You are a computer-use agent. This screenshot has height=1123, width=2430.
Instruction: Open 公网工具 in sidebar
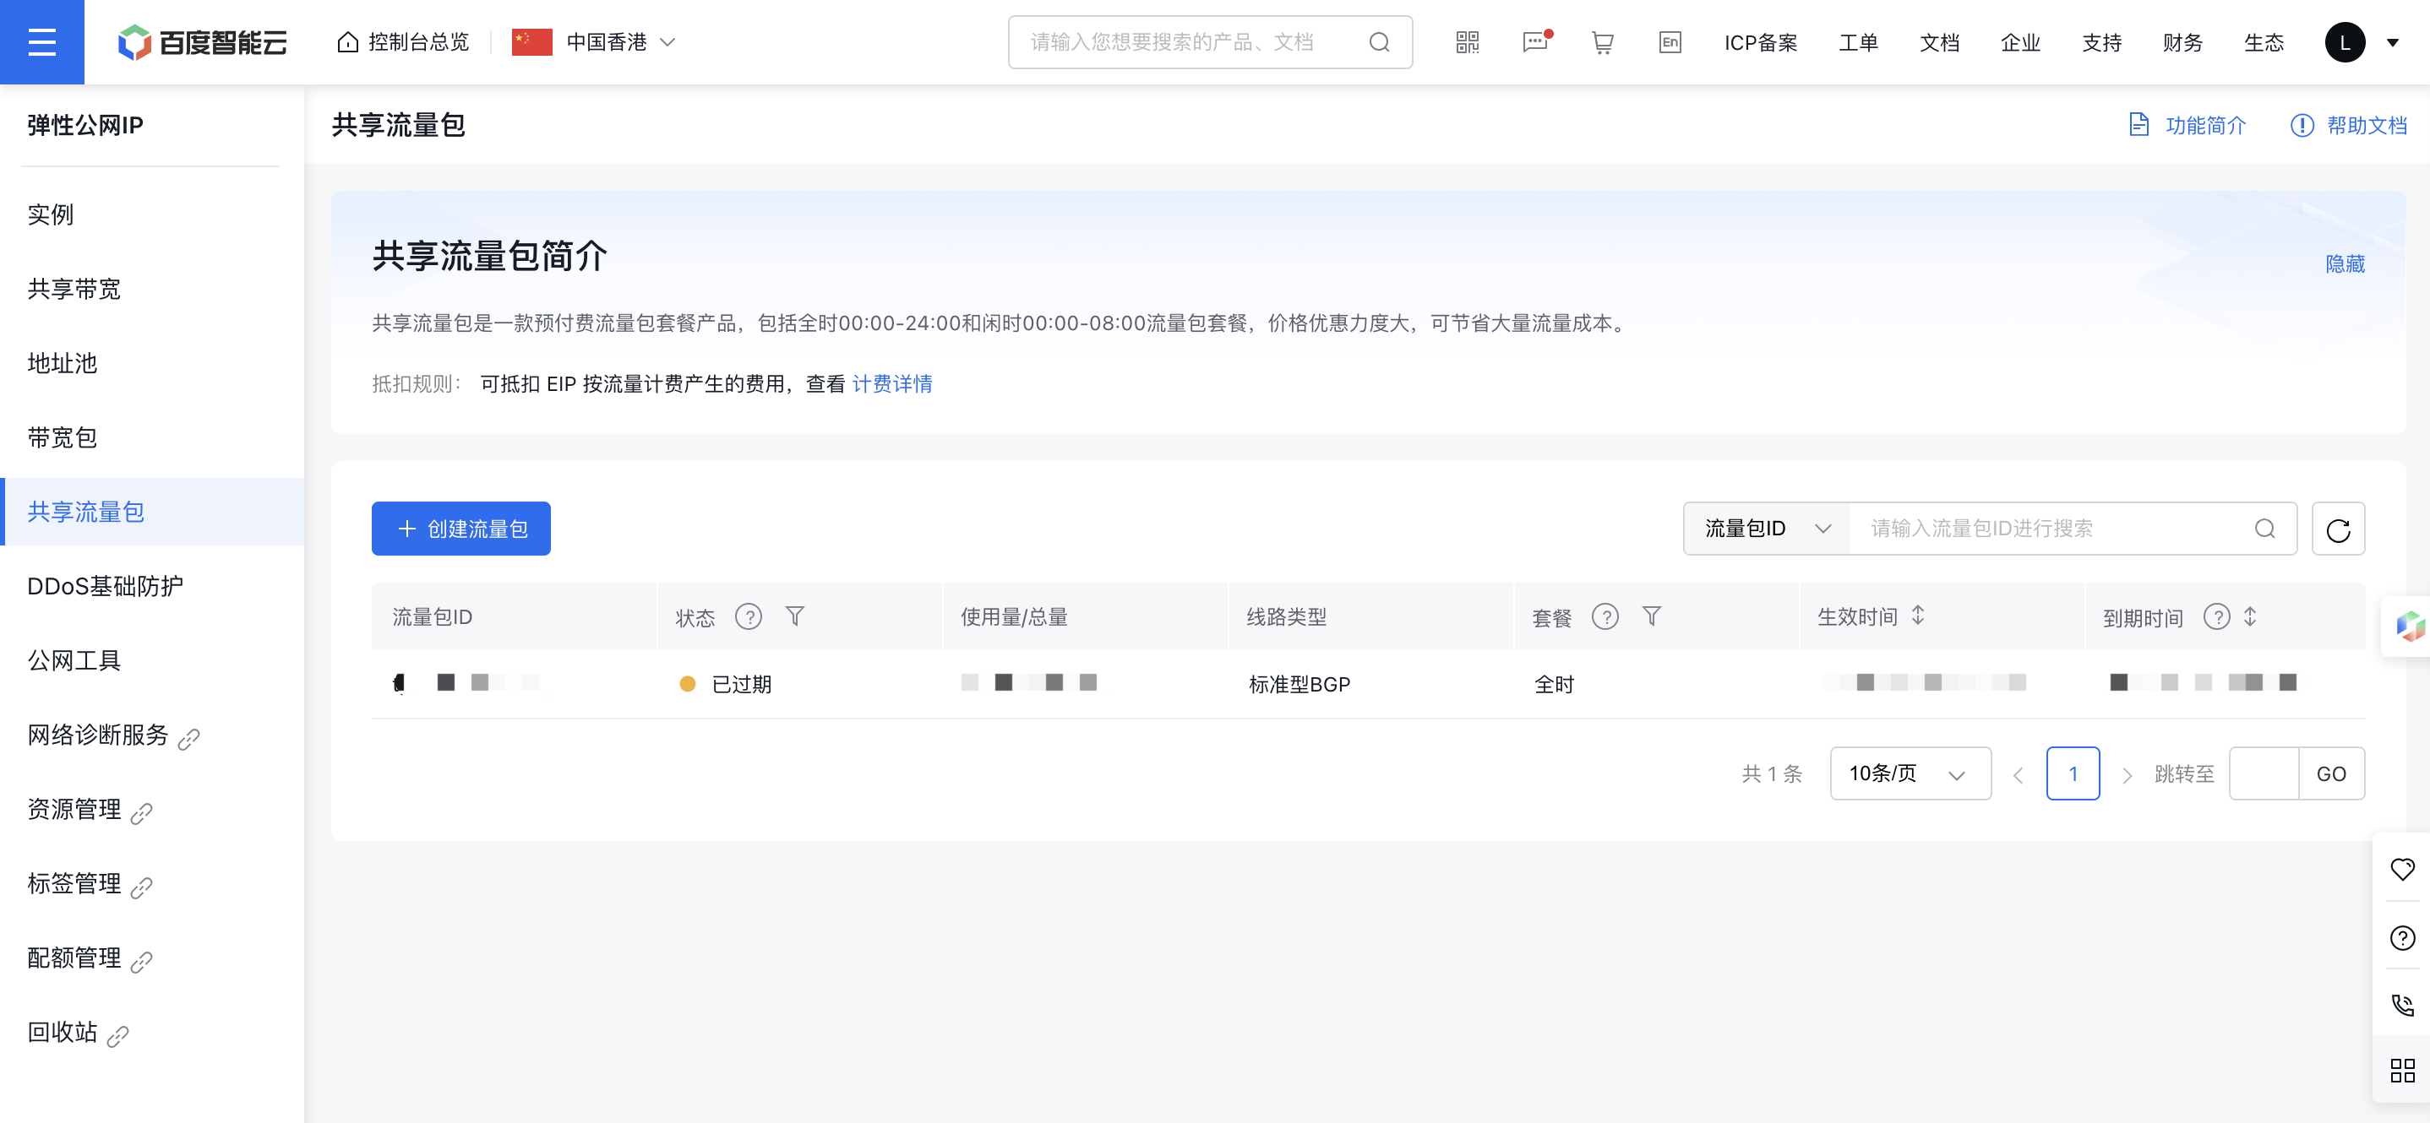74,660
